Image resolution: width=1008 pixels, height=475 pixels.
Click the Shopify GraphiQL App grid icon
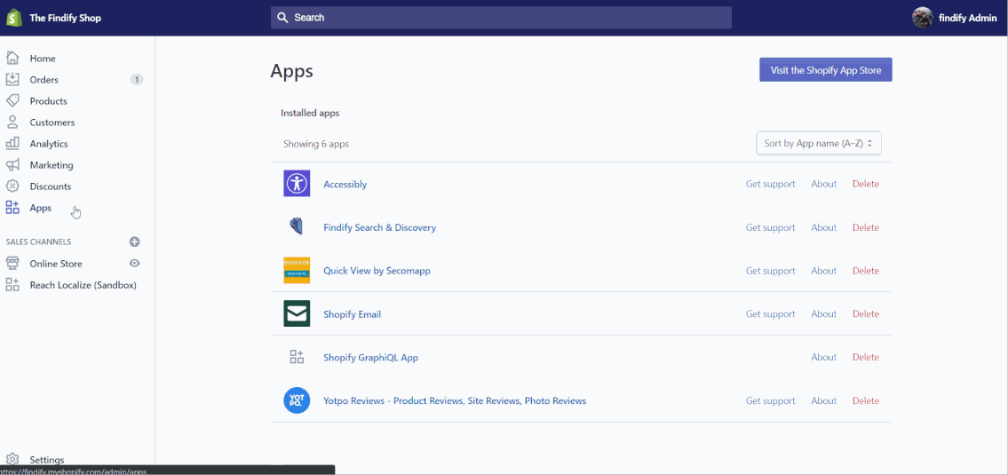pos(297,357)
